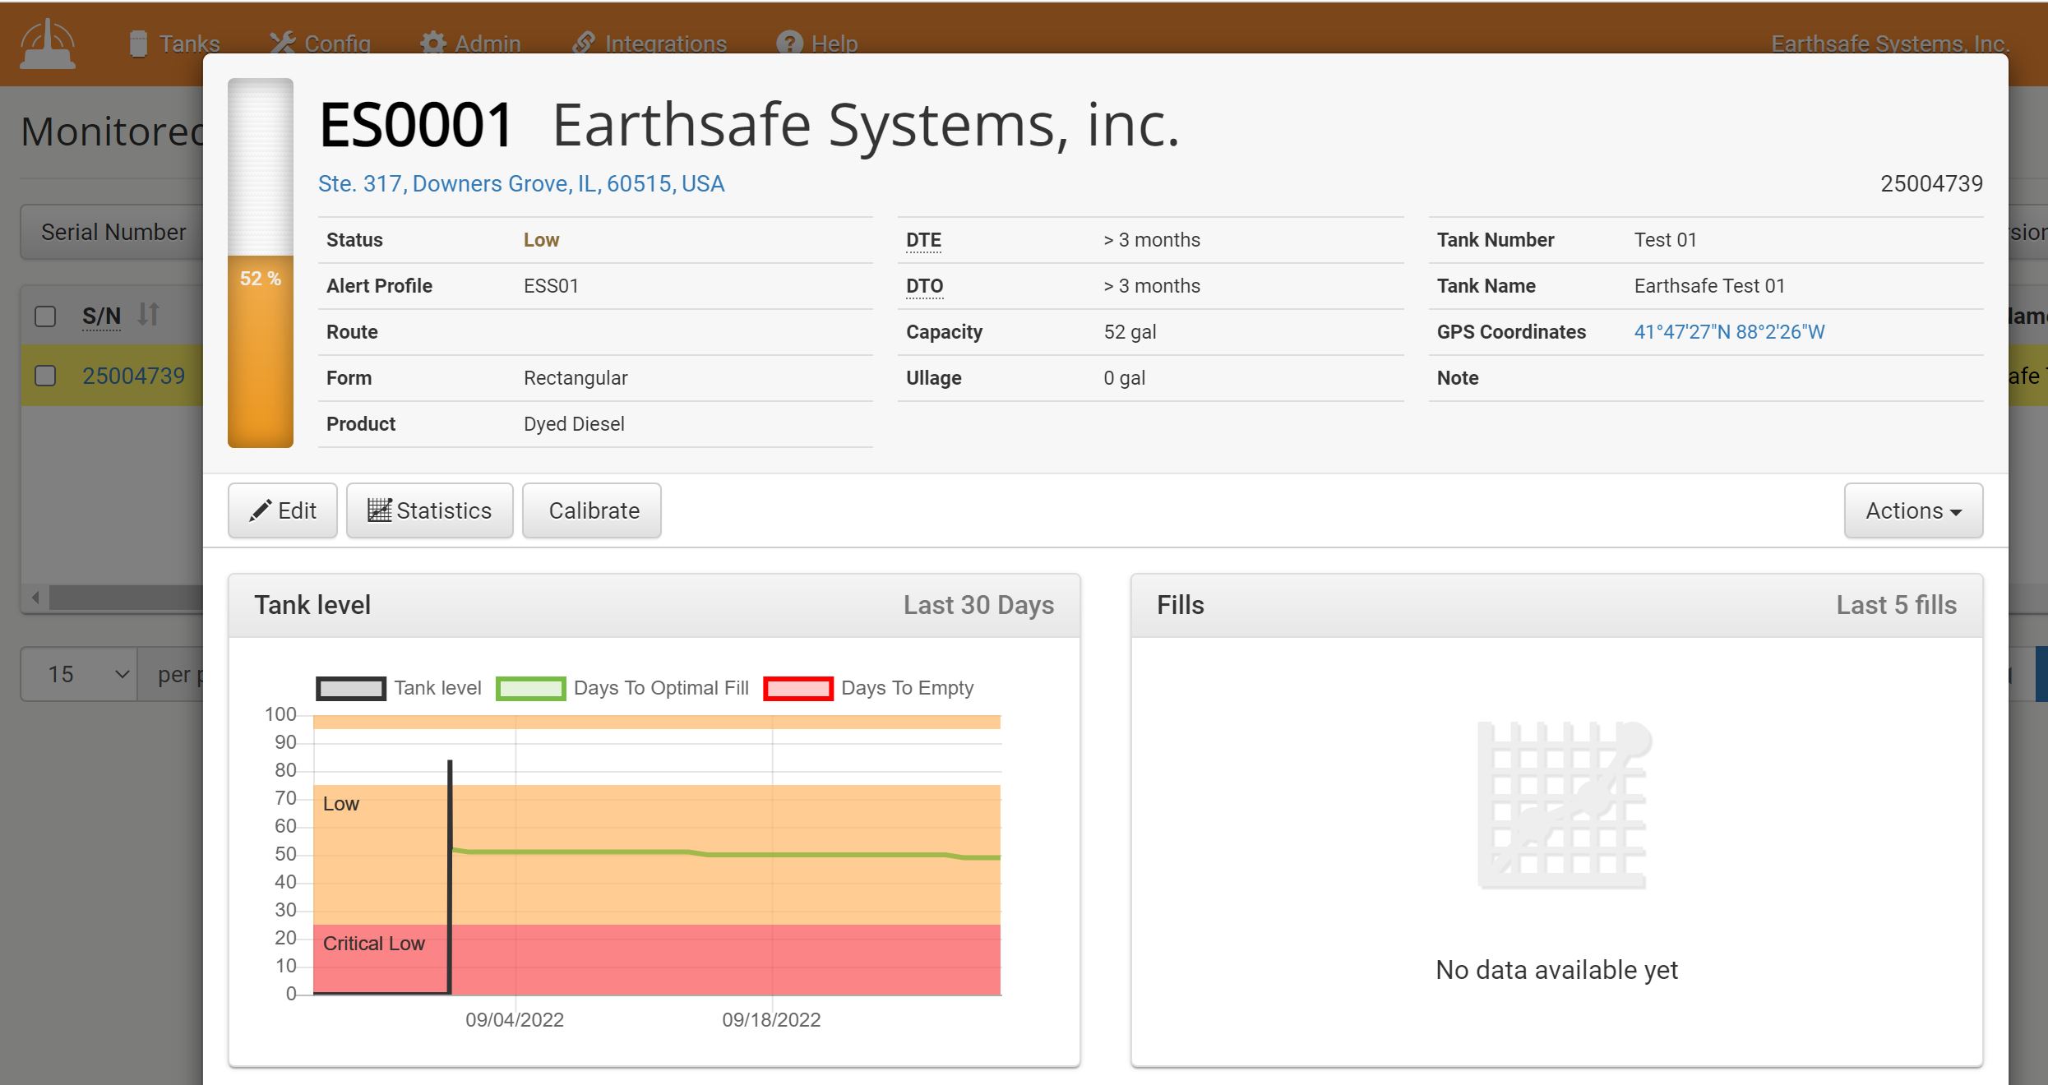Click the Calibrate button

click(x=592, y=510)
